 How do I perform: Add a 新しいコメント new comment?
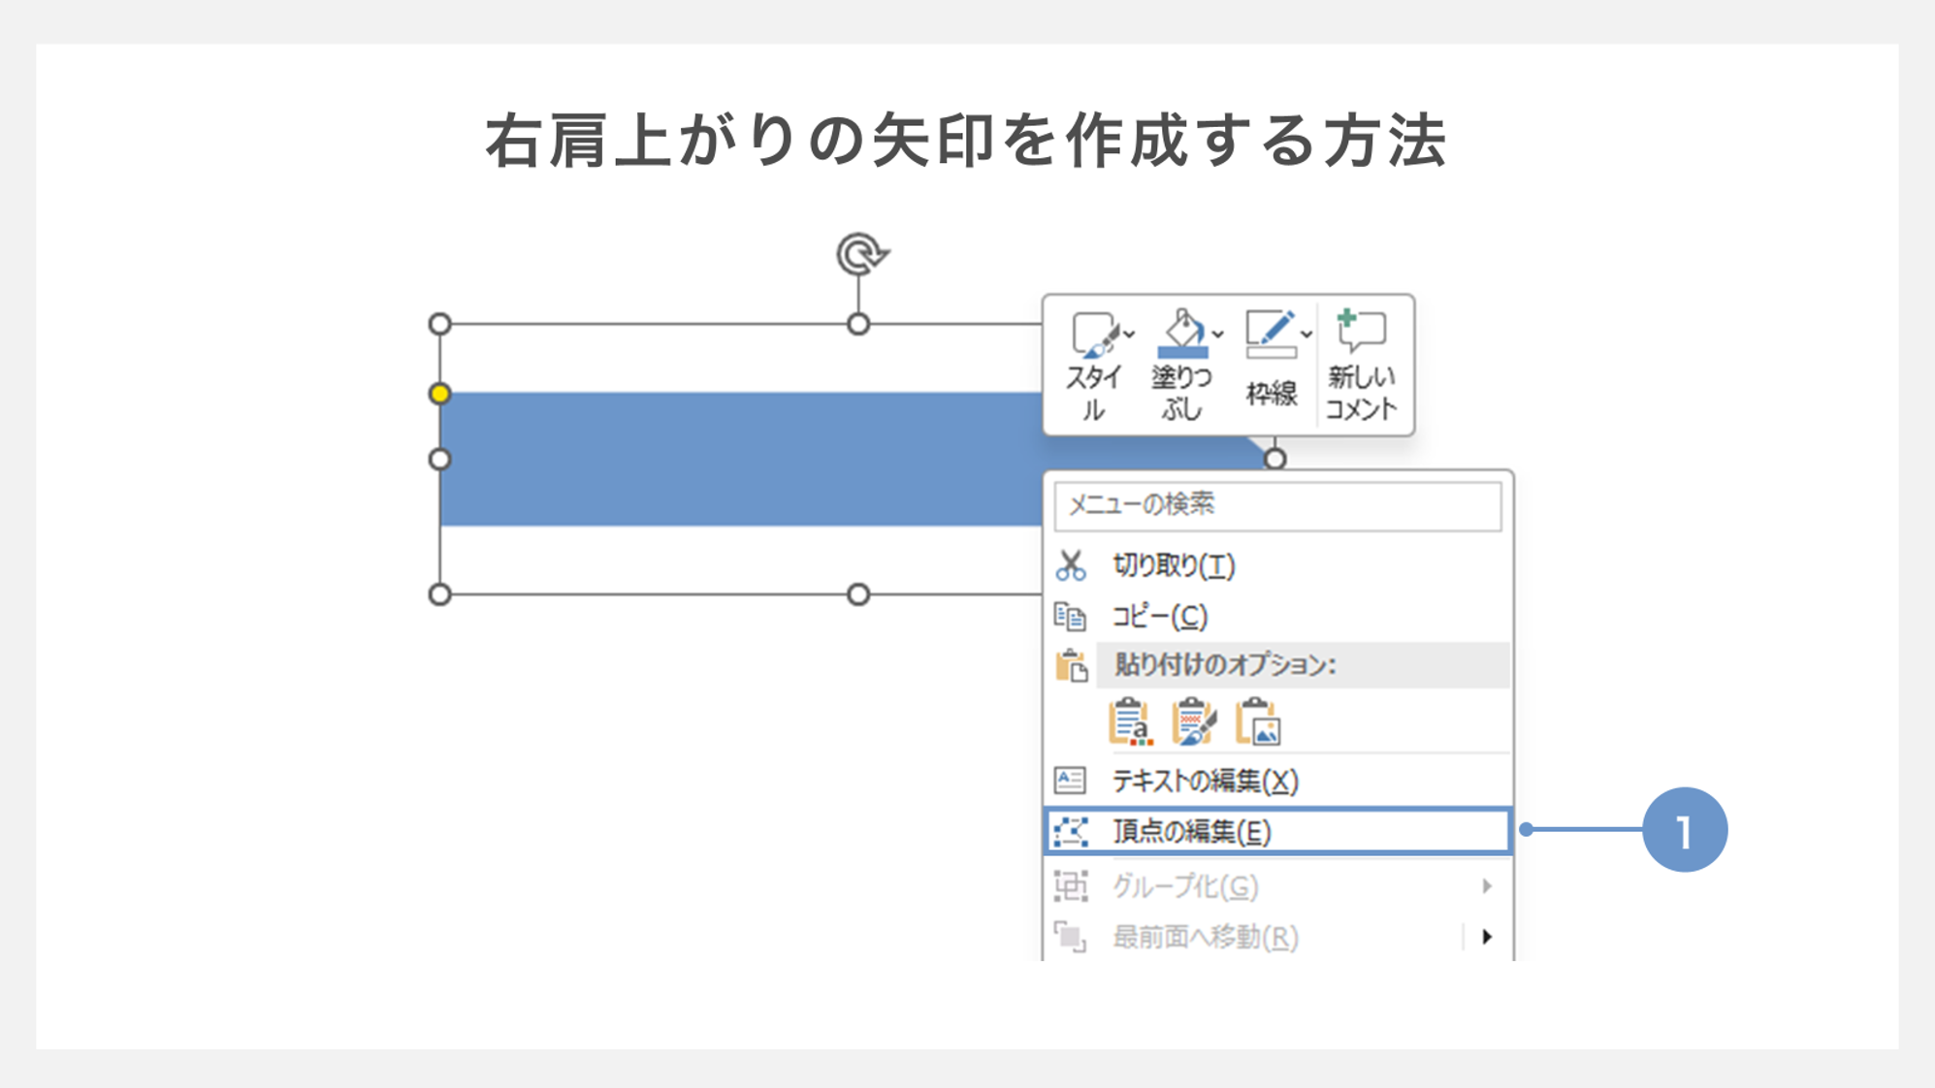click(x=1362, y=365)
